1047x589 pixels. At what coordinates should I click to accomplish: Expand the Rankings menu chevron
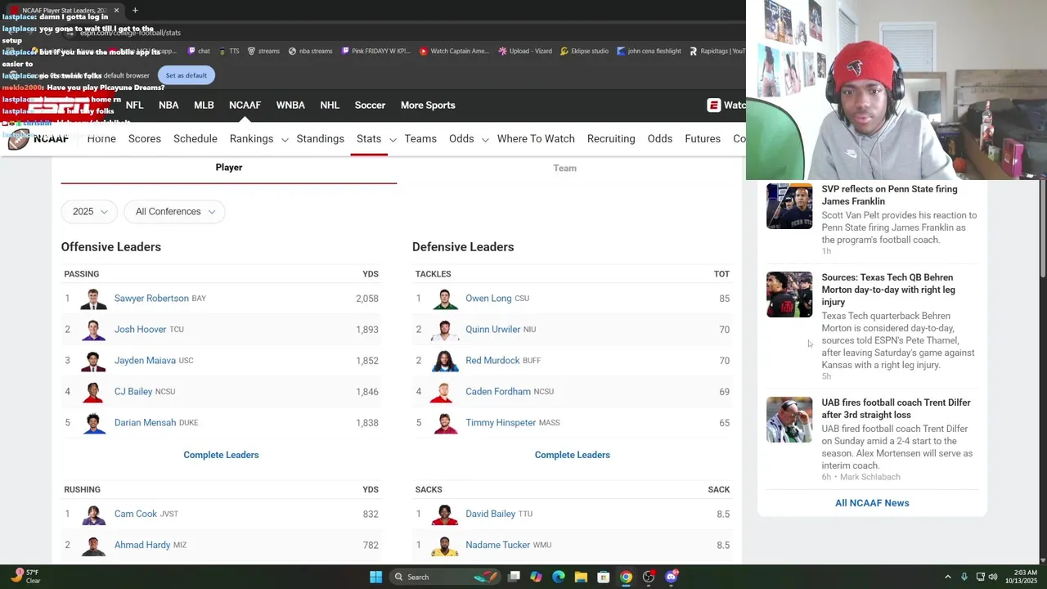(285, 140)
